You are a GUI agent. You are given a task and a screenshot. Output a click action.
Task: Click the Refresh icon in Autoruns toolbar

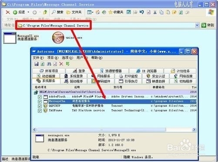click(x=43, y=64)
